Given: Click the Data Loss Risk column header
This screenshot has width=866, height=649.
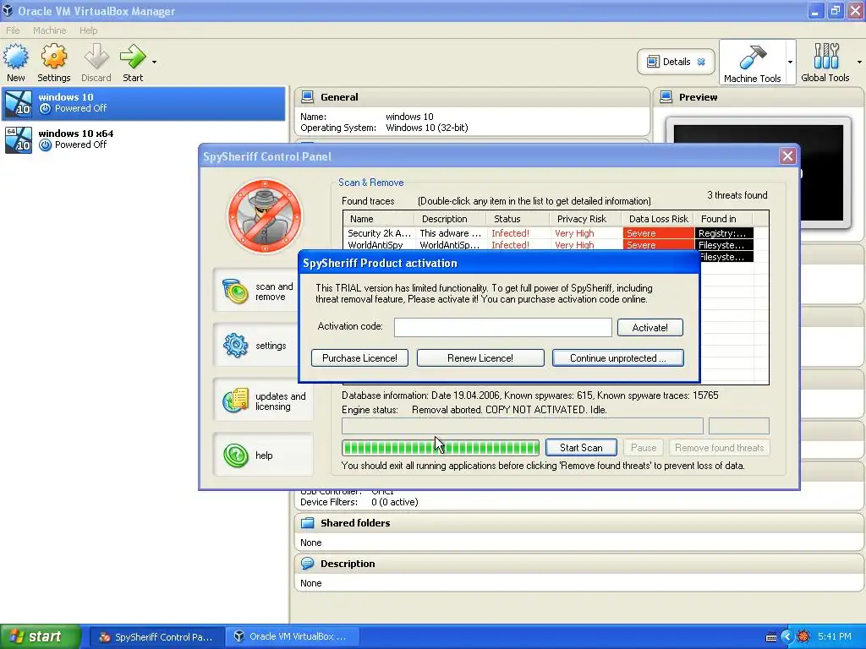Looking at the screenshot, I should (x=658, y=219).
